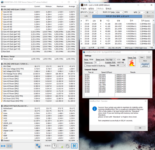Click LinX 시작 start button

pyautogui.click(x=86, y=16)
